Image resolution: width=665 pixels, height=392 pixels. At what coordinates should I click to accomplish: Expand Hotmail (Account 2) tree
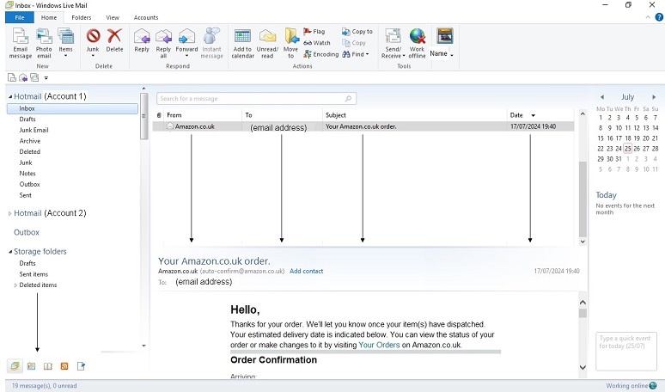point(10,213)
